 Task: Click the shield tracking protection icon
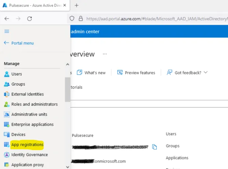[x=72, y=19]
